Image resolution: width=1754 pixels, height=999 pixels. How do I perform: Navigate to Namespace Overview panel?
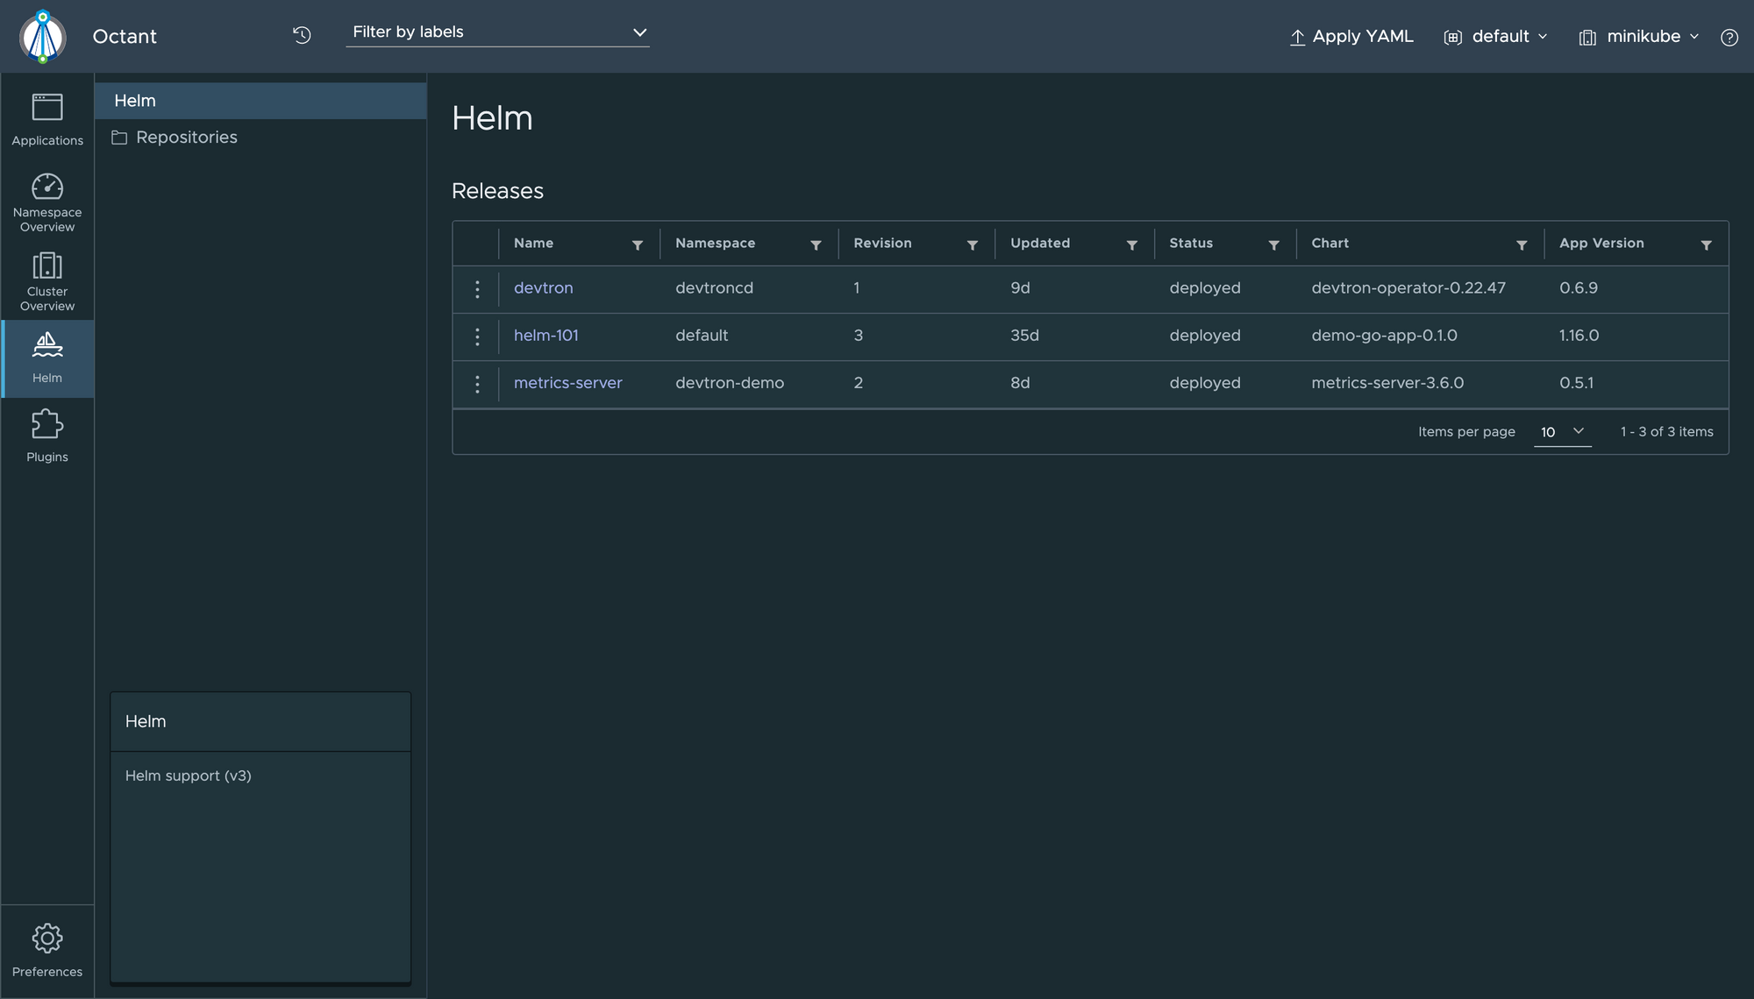coord(47,204)
